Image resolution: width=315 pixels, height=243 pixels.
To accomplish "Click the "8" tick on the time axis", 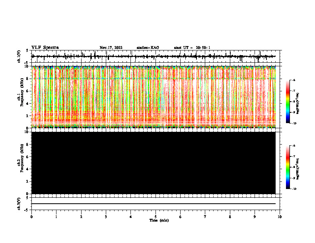I will tap(230, 217).
